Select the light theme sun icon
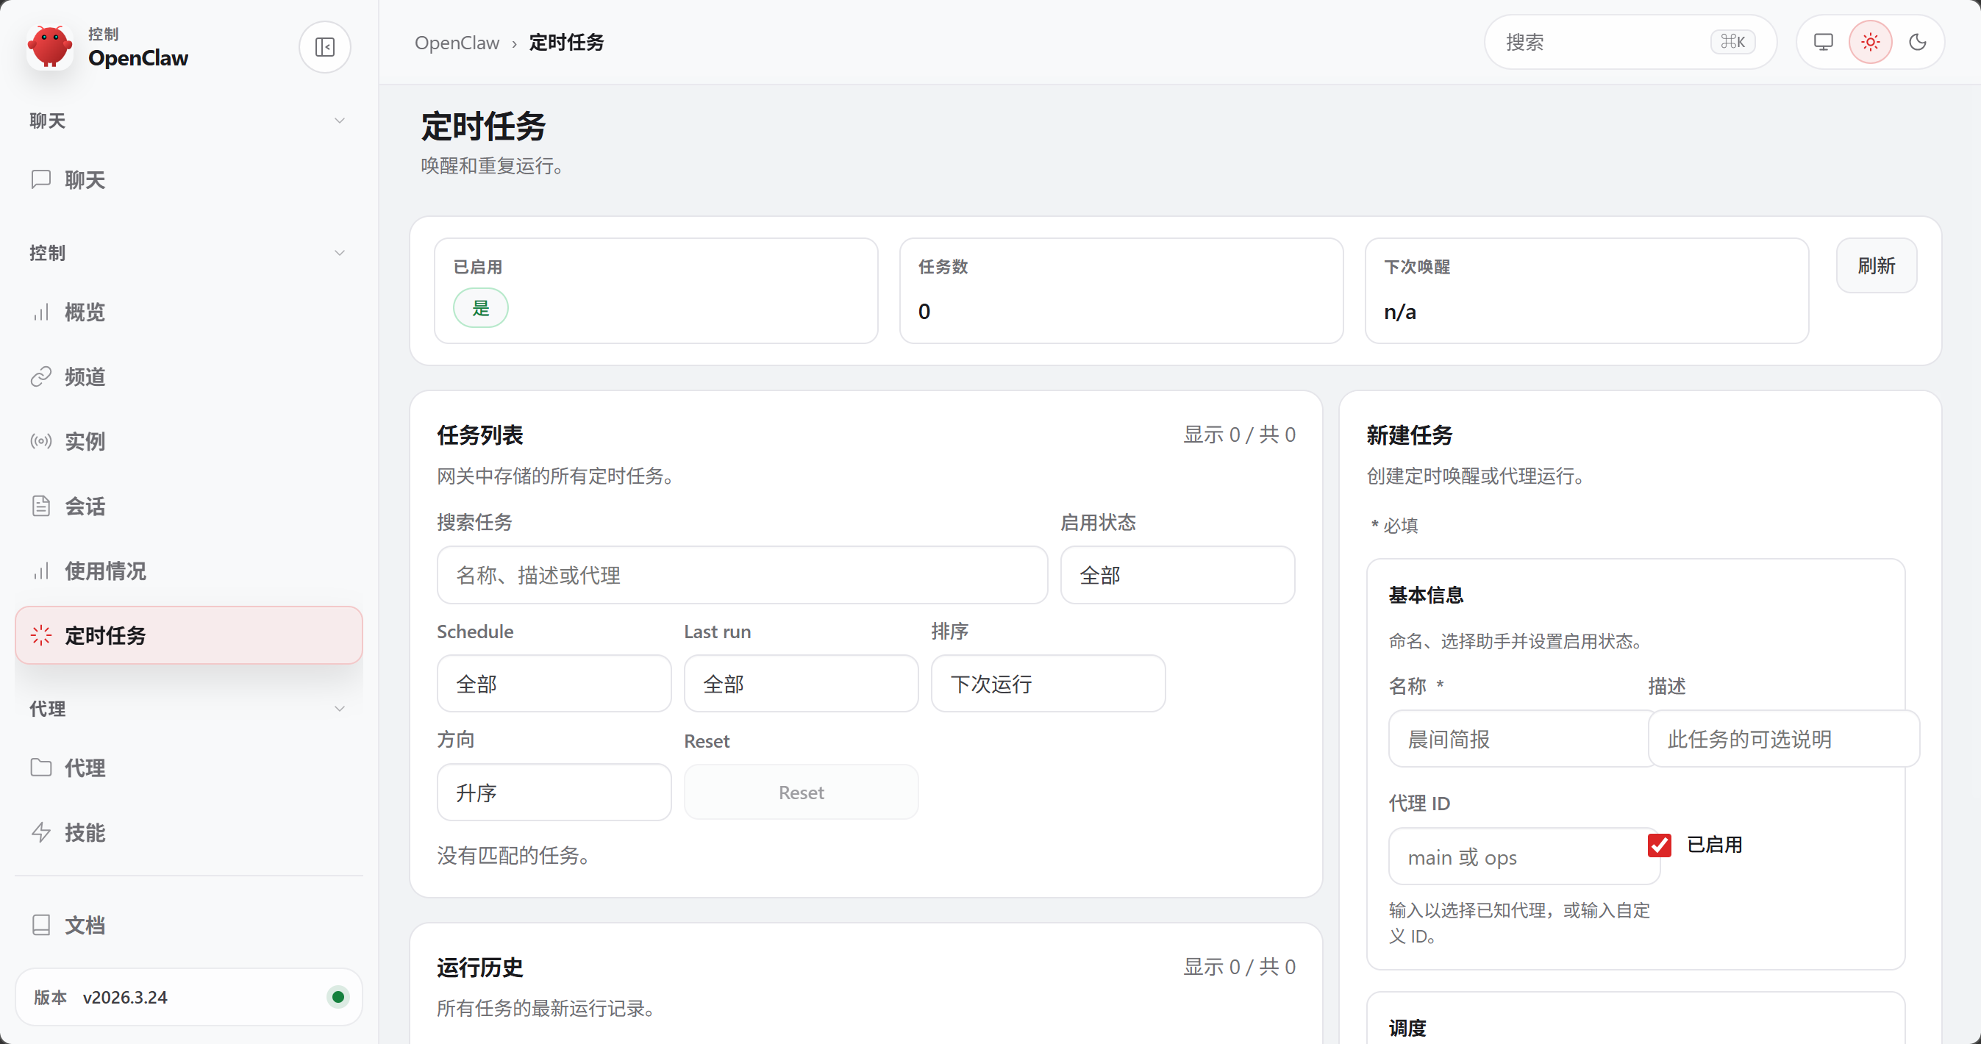1981x1044 pixels. point(1870,43)
